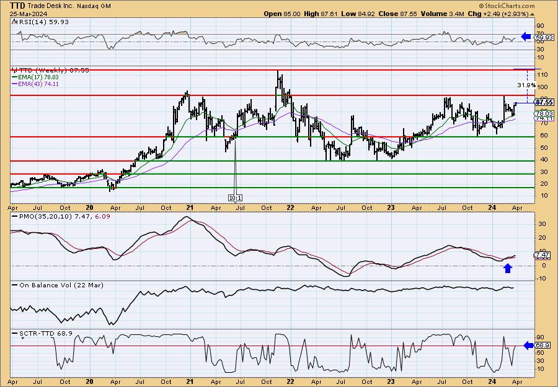The image size is (558, 387).
Task: Click the 87.55 last price tag on the price axis
Action: coord(544,102)
